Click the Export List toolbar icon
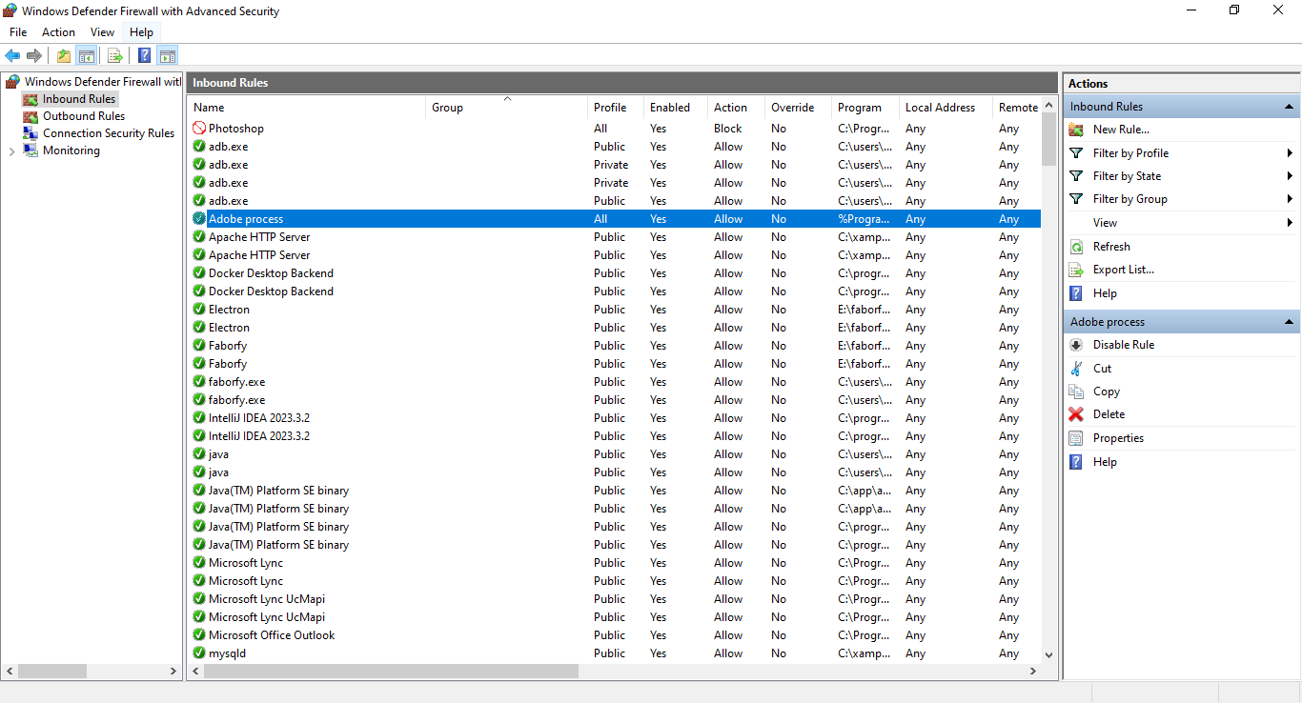Viewport: 1302px width, 703px height. pos(114,55)
